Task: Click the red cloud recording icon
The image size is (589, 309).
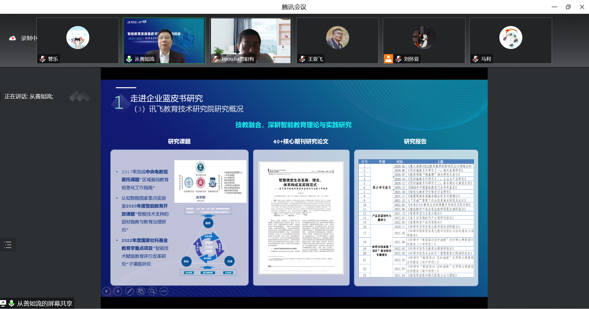Action: point(13,38)
